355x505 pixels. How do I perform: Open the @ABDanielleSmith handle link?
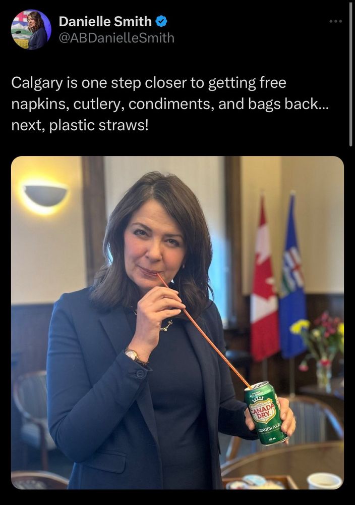[x=116, y=38]
